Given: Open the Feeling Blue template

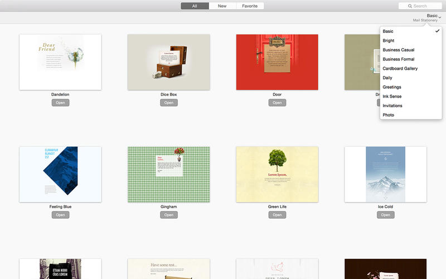Looking at the screenshot, I should pos(60,215).
